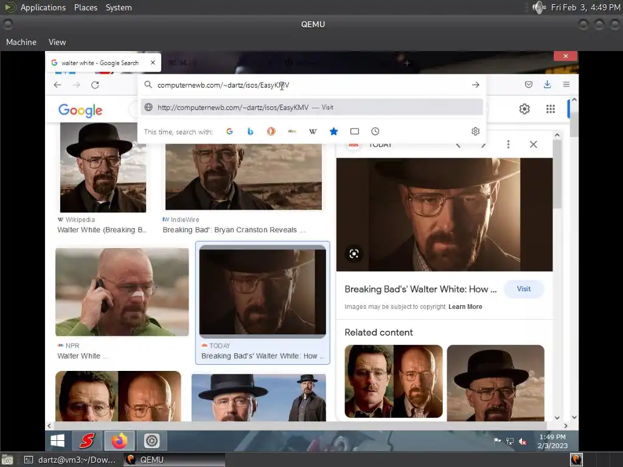Click the clock showing 1:49 PM in guest taskbar

[552, 441]
